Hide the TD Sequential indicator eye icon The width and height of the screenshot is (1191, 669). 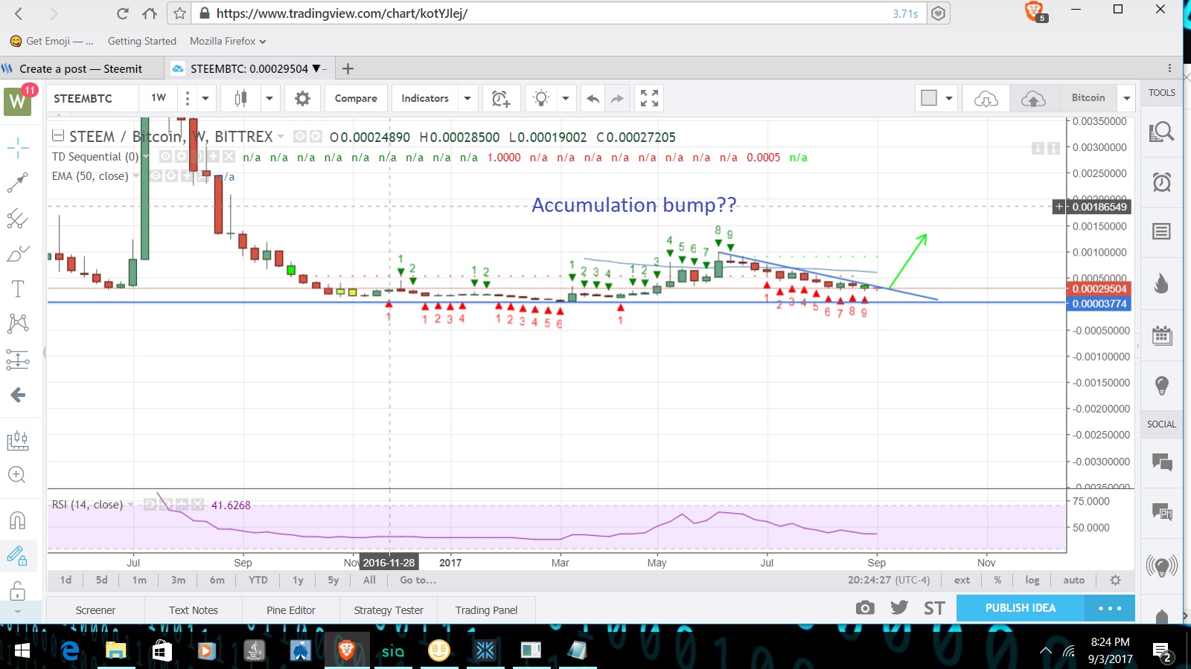[x=165, y=156]
